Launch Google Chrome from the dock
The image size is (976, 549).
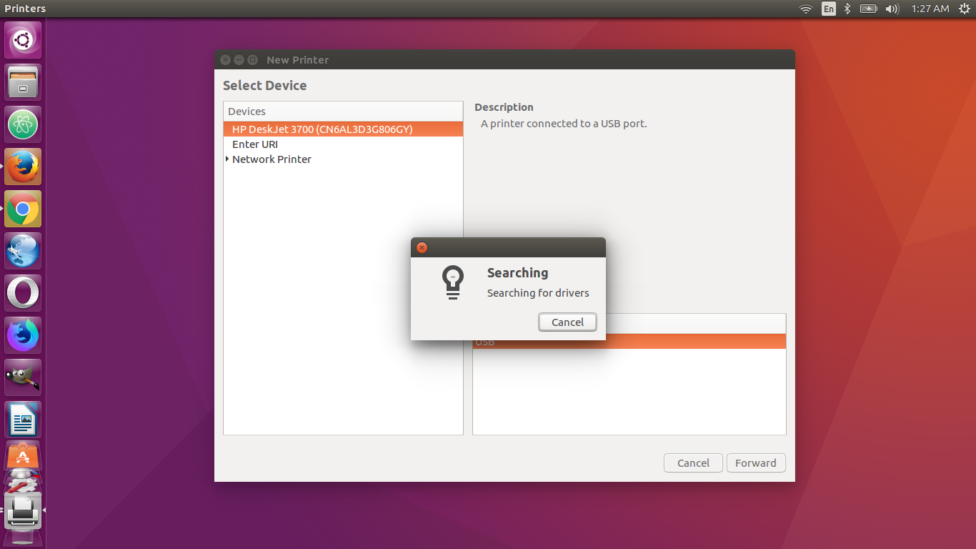[23, 209]
